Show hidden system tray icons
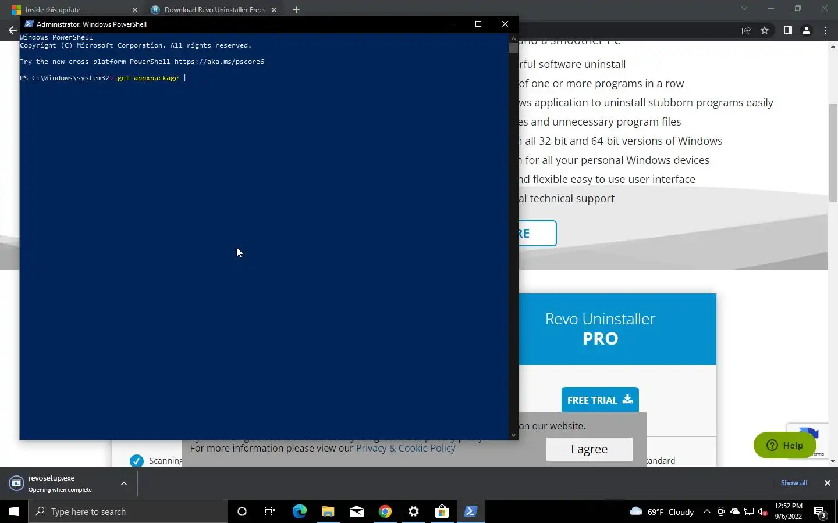Viewport: 838px width, 523px height. (706, 511)
